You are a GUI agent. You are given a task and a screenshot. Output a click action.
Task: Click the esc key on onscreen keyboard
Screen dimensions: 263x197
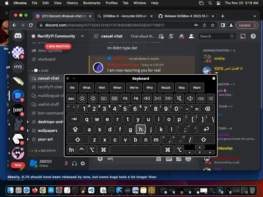click(x=71, y=98)
